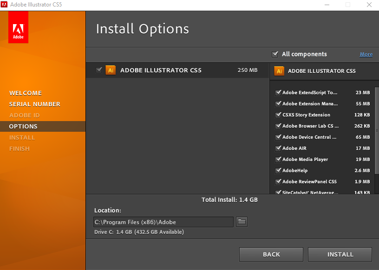
Task: Click the 128 KB size value
Action: point(362,115)
